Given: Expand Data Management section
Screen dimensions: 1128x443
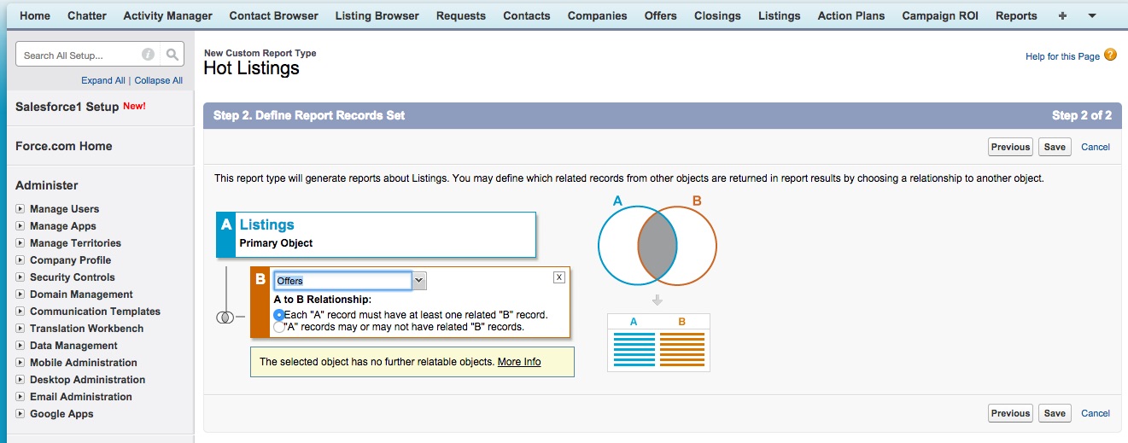Looking at the screenshot, I should 20,346.
